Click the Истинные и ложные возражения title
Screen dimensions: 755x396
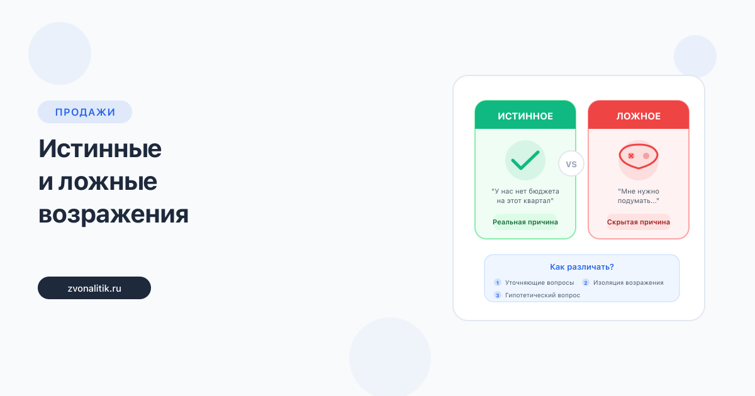click(113, 182)
